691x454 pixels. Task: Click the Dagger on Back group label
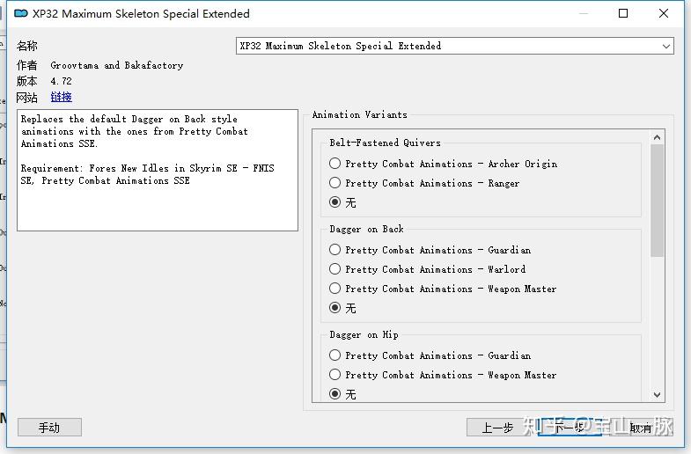click(366, 229)
